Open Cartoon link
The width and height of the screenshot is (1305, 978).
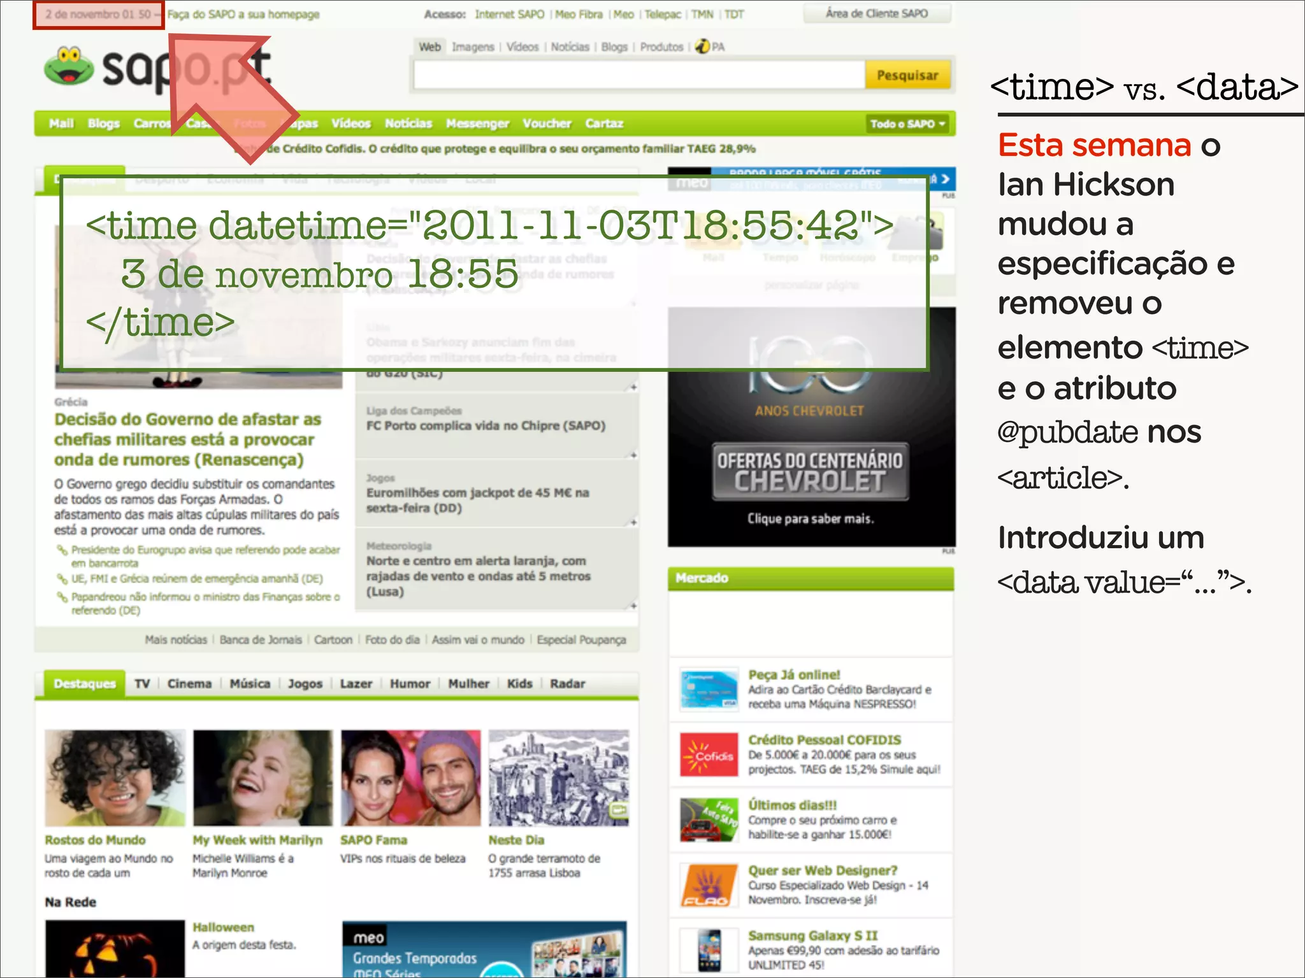pyautogui.click(x=333, y=639)
